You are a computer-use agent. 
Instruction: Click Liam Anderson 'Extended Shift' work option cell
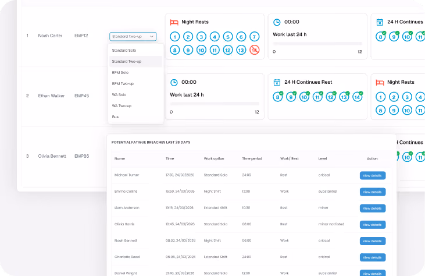(216, 208)
